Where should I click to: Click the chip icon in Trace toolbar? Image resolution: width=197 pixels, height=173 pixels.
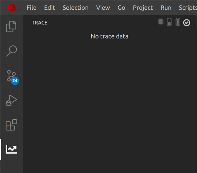click(x=161, y=22)
